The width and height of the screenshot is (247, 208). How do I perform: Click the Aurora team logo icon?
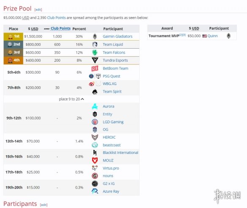(x=95, y=107)
